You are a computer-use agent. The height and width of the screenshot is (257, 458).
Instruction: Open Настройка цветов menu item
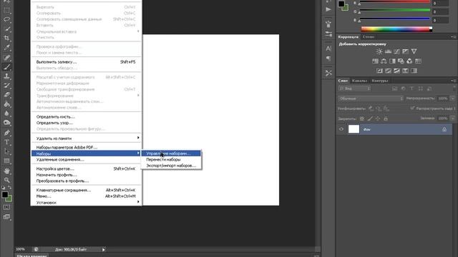coord(86,168)
